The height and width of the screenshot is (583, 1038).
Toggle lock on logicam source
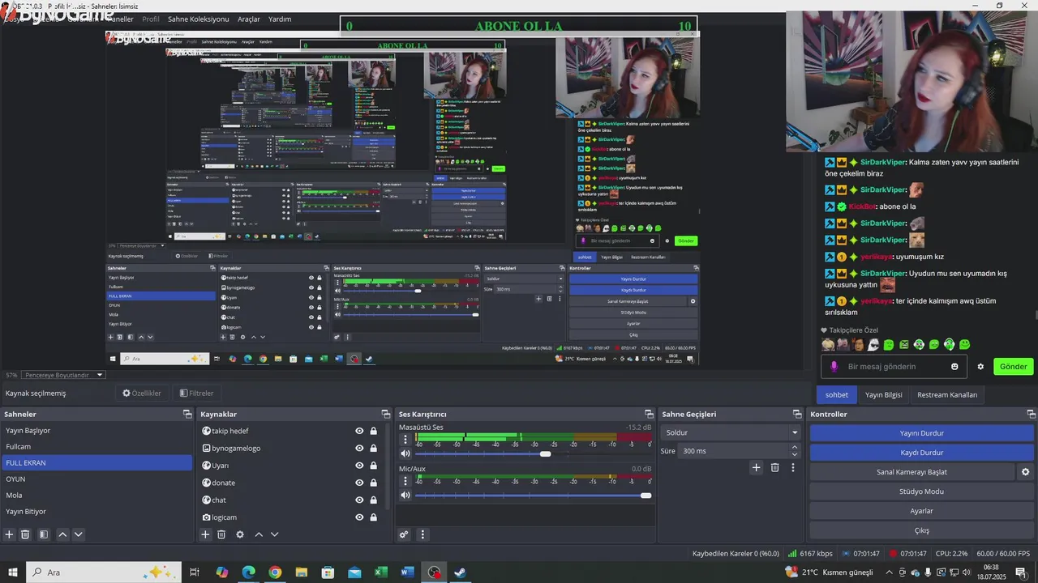pos(374,517)
